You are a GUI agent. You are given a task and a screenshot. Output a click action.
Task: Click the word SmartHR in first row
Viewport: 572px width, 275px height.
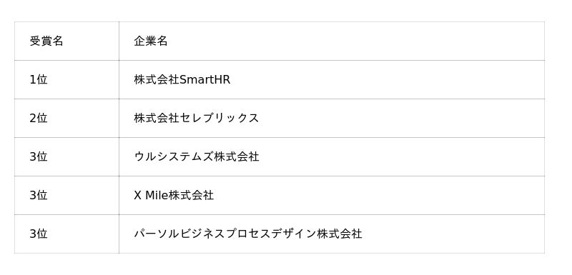click(205, 80)
